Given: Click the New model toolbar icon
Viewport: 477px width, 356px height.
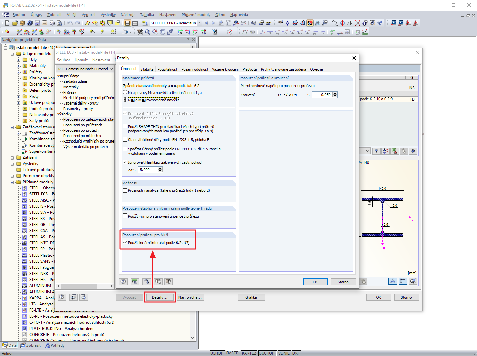Looking at the screenshot, I should (x=7, y=23).
